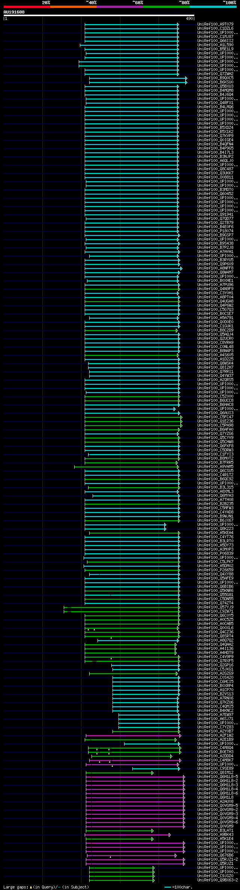Click the UniRef100_A6QLJ0 label

215,160
